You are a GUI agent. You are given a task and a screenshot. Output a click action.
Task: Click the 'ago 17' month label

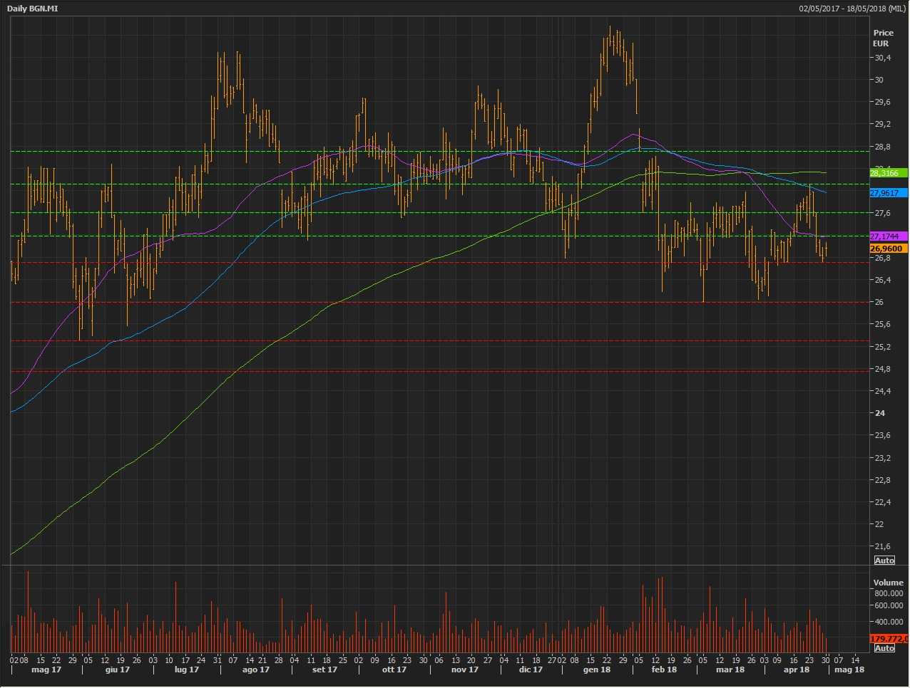pyautogui.click(x=256, y=669)
